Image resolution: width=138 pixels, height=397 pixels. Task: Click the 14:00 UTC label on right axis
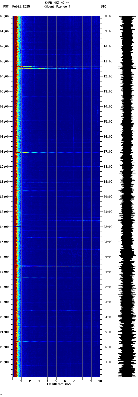pos(108,107)
